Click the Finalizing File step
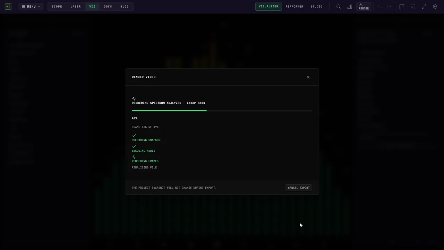The image size is (444, 250). pyautogui.click(x=144, y=168)
